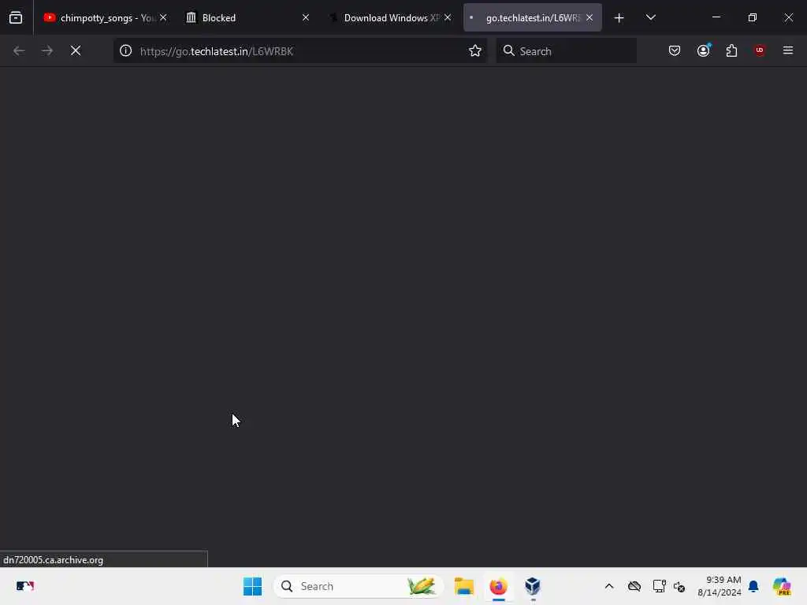Open a new tab with plus button
Screen dimensions: 807x605
(619, 18)
